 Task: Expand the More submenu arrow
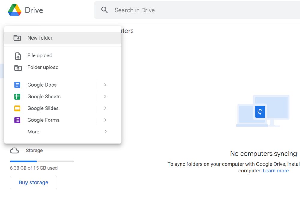(106, 132)
